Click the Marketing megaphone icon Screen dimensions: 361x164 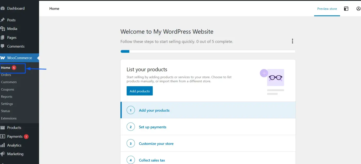tap(3, 154)
